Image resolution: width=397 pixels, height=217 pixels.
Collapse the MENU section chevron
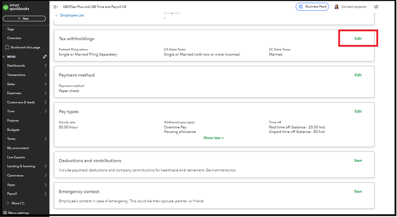pos(4,57)
